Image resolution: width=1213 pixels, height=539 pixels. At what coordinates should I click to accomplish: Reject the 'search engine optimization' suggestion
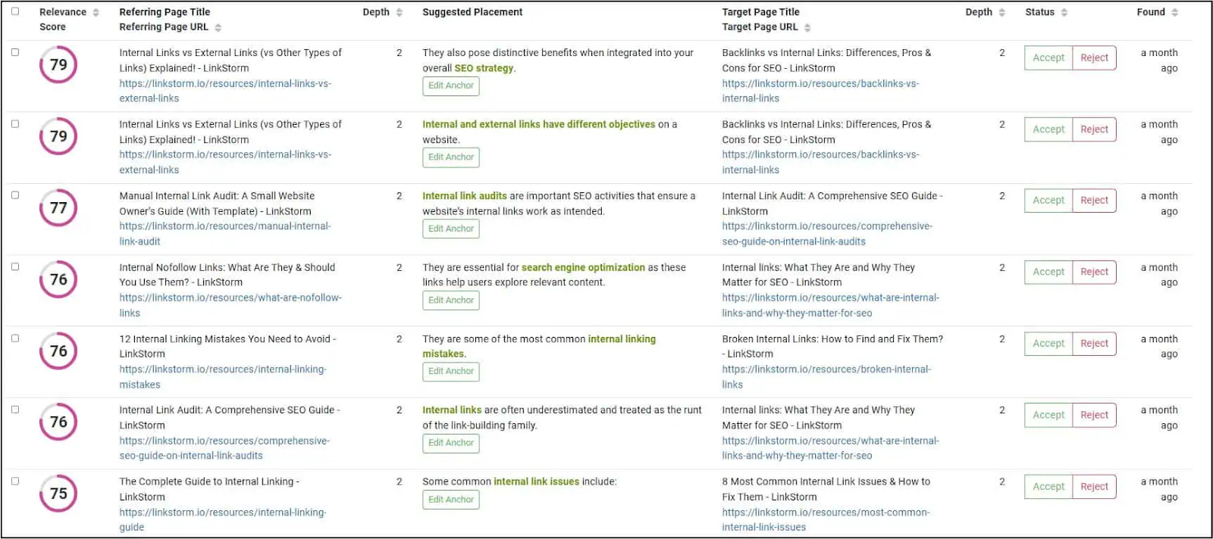1094,272
